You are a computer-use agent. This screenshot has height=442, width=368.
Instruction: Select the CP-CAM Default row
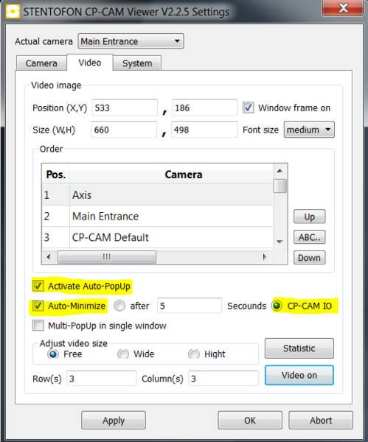tap(158, 237)
